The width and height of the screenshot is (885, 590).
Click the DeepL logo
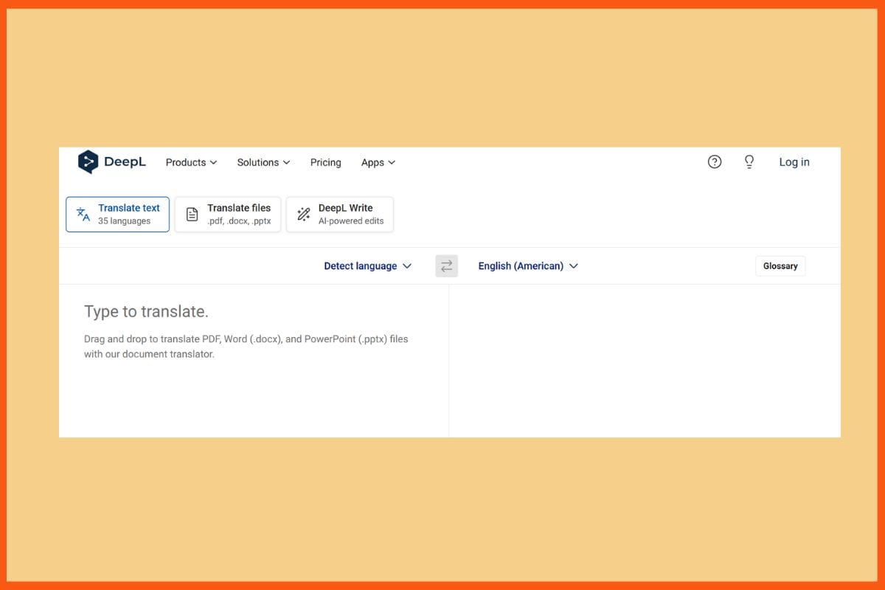[x=112, y=162]
